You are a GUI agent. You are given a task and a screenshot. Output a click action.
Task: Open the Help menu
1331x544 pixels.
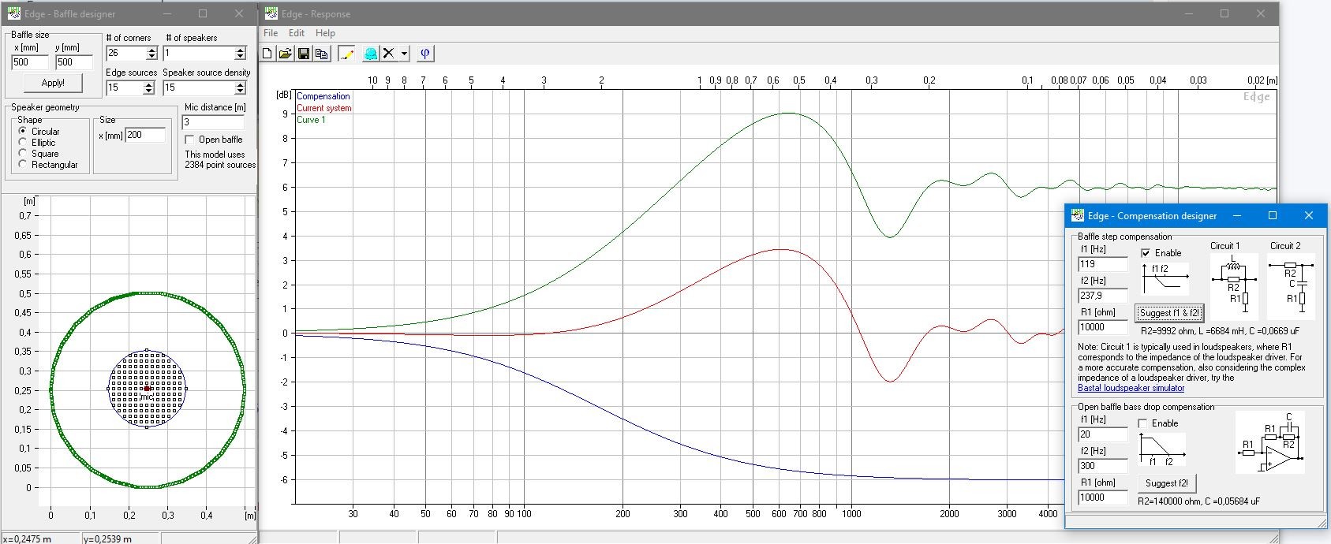[x=325, y=33]
